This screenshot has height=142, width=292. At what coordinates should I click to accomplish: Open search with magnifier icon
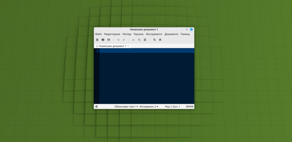pyautogui.click(x=154, y=40)
